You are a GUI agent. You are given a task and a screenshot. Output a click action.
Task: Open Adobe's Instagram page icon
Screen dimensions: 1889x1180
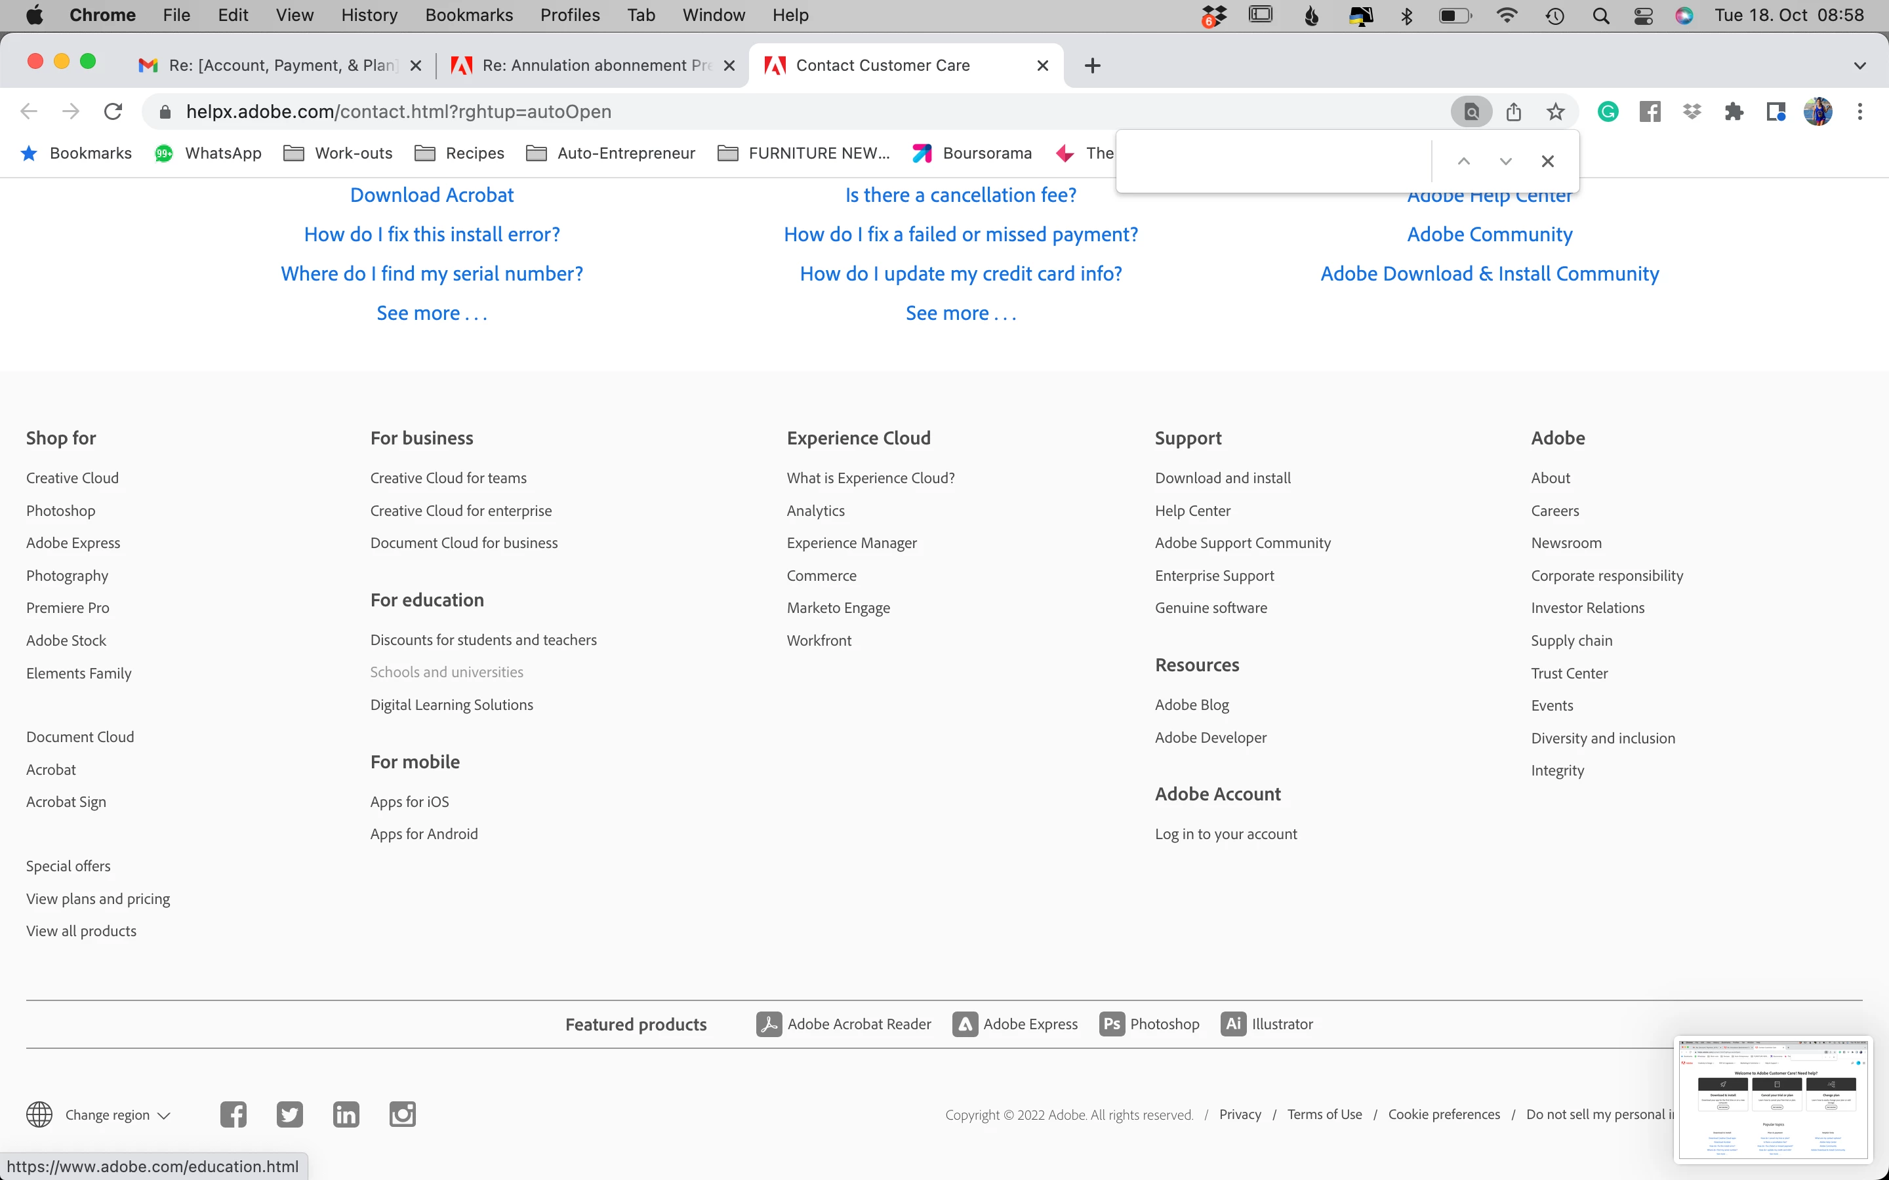pos(403,1114)
